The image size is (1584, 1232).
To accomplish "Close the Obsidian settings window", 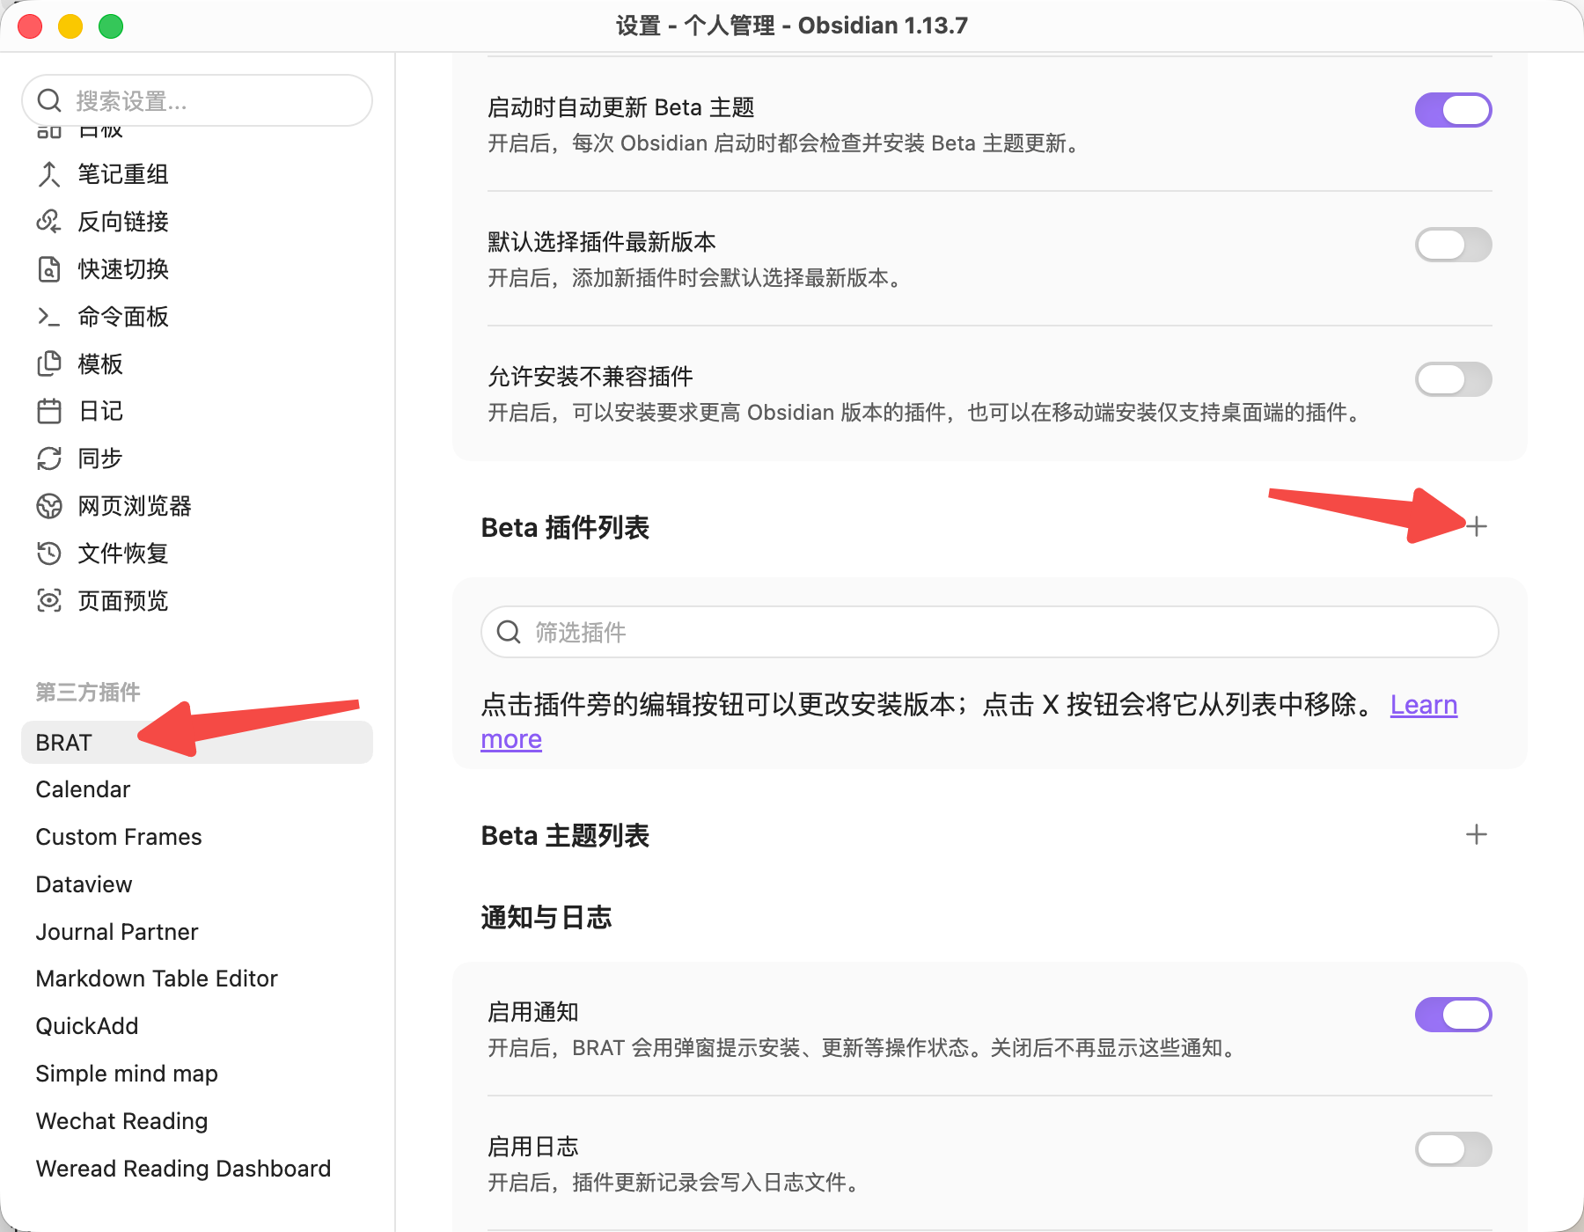I will click(x=30, y=26).
